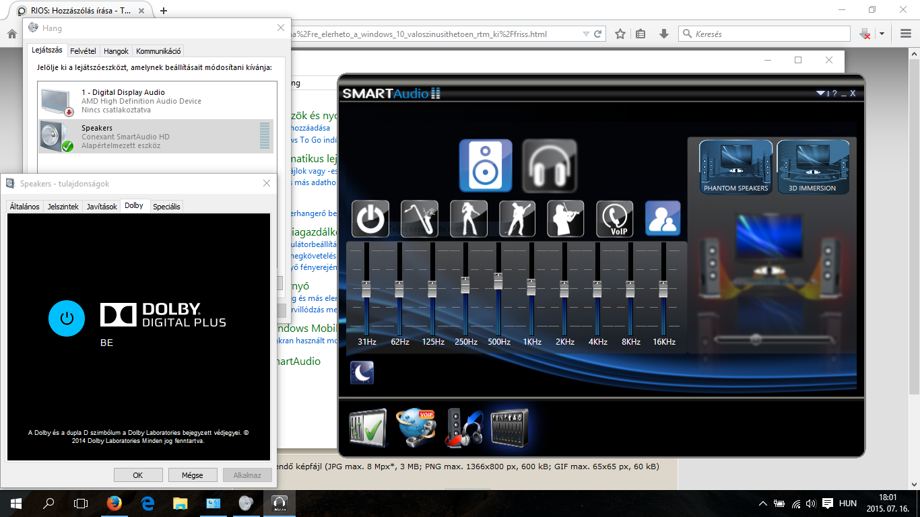
Task: Click the Firefox home icon
Action: pos(11,34)
